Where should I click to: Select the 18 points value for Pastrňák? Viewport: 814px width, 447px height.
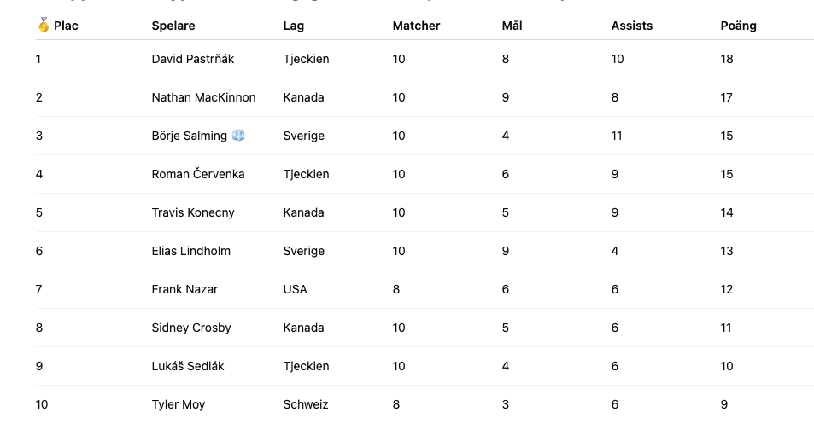(x=727, y=59)
